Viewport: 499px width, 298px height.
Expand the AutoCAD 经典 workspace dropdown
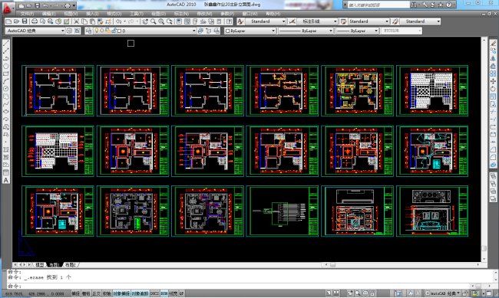click(x=35, y=31)
